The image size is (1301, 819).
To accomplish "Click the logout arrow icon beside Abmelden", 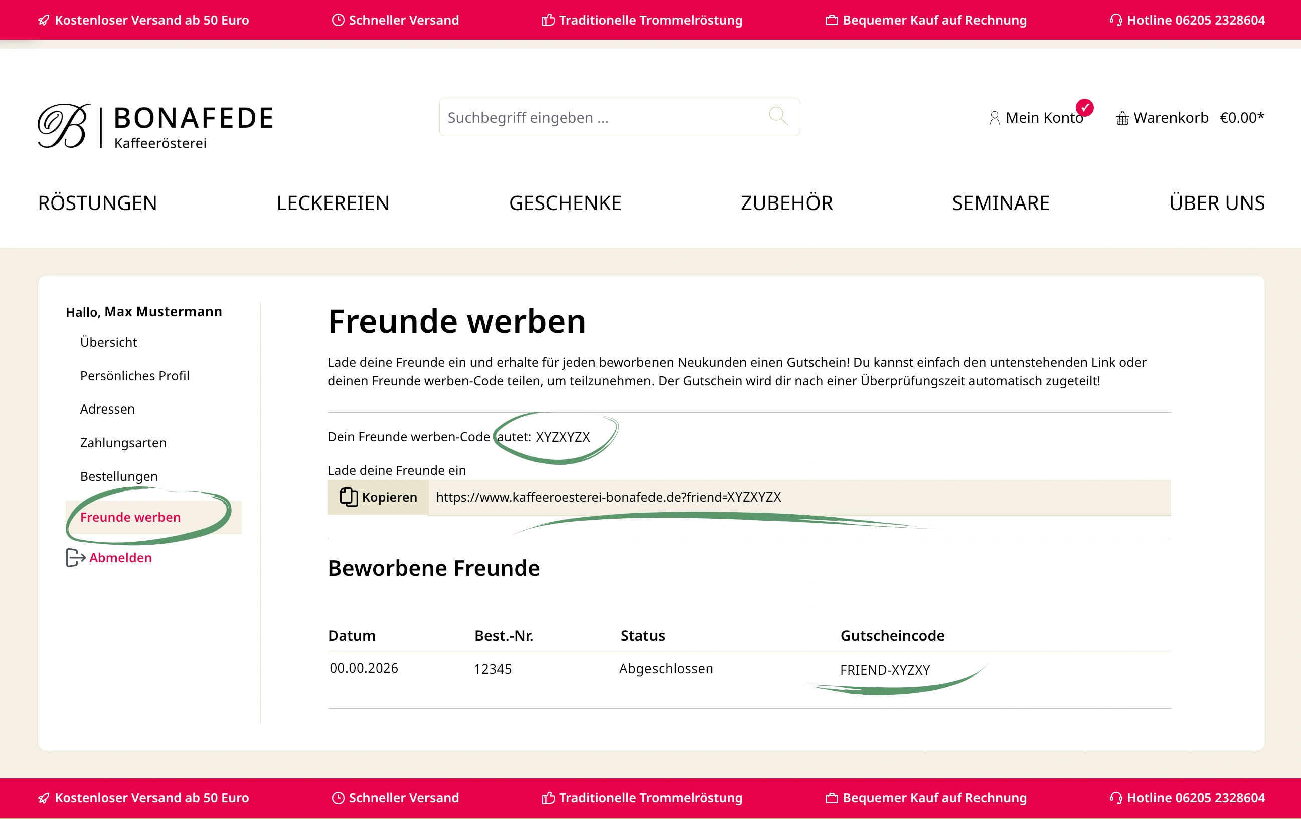I will pos(75,558).
